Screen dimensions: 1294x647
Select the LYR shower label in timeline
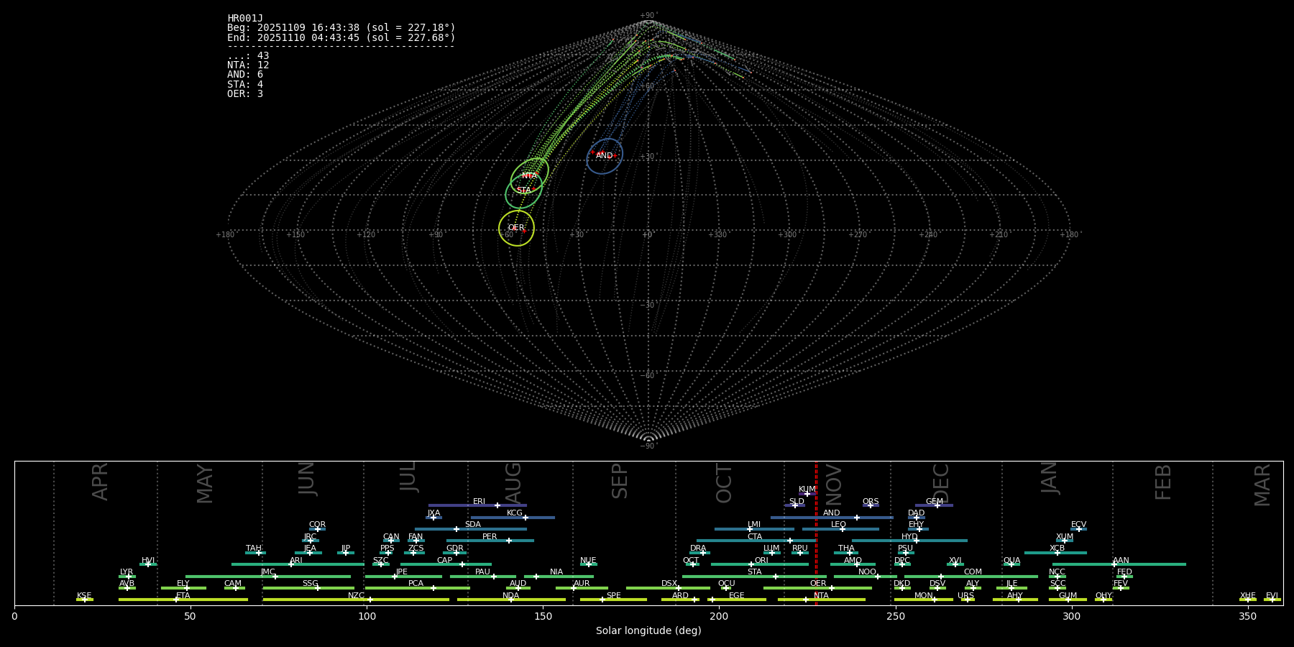pyautogui.click(x=127, y=572)
